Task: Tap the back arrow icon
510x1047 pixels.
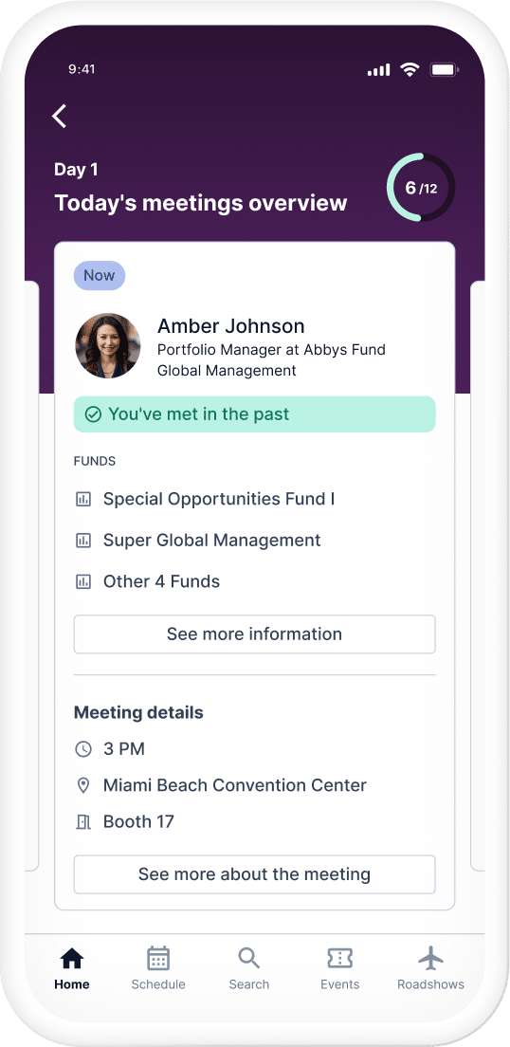Action: pos(60,117)
